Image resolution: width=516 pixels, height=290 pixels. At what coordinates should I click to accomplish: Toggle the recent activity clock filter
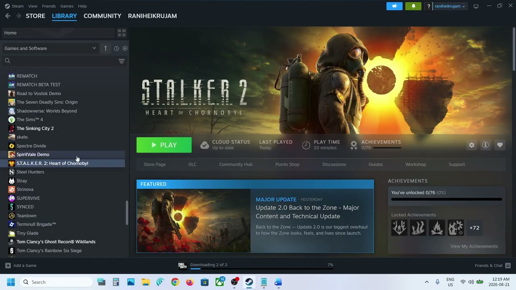(117, 48)
